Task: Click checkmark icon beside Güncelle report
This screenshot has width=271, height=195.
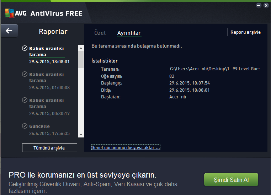Action: (x=25, y=126)
